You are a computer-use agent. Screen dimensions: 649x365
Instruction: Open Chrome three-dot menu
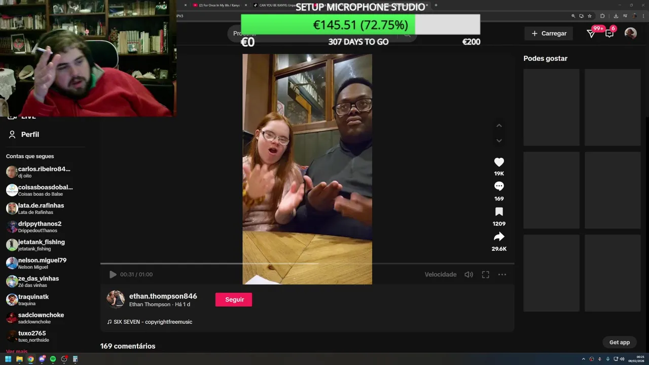[x=643, y=16]
